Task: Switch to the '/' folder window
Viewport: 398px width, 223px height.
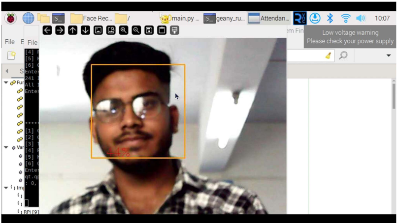Action: pos(123,18)
